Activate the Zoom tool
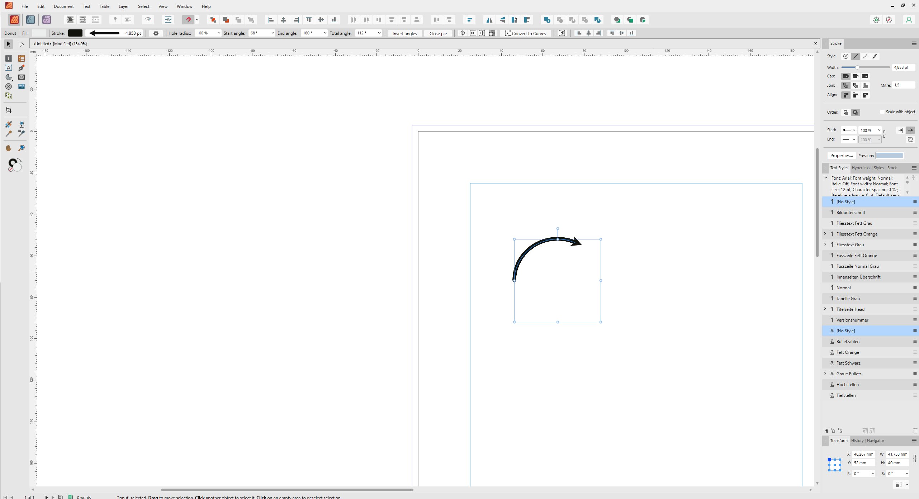919x499 pixels. [22, 148]
